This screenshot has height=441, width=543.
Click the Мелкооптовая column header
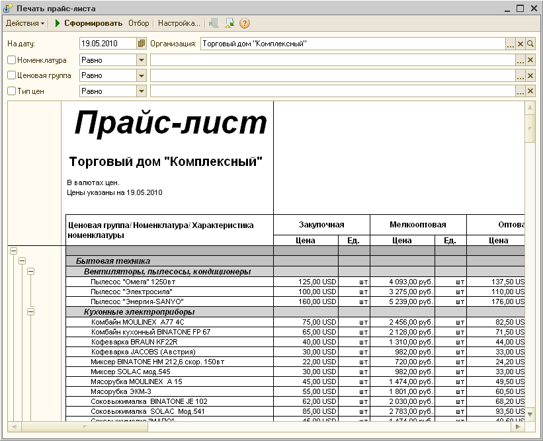418,225
